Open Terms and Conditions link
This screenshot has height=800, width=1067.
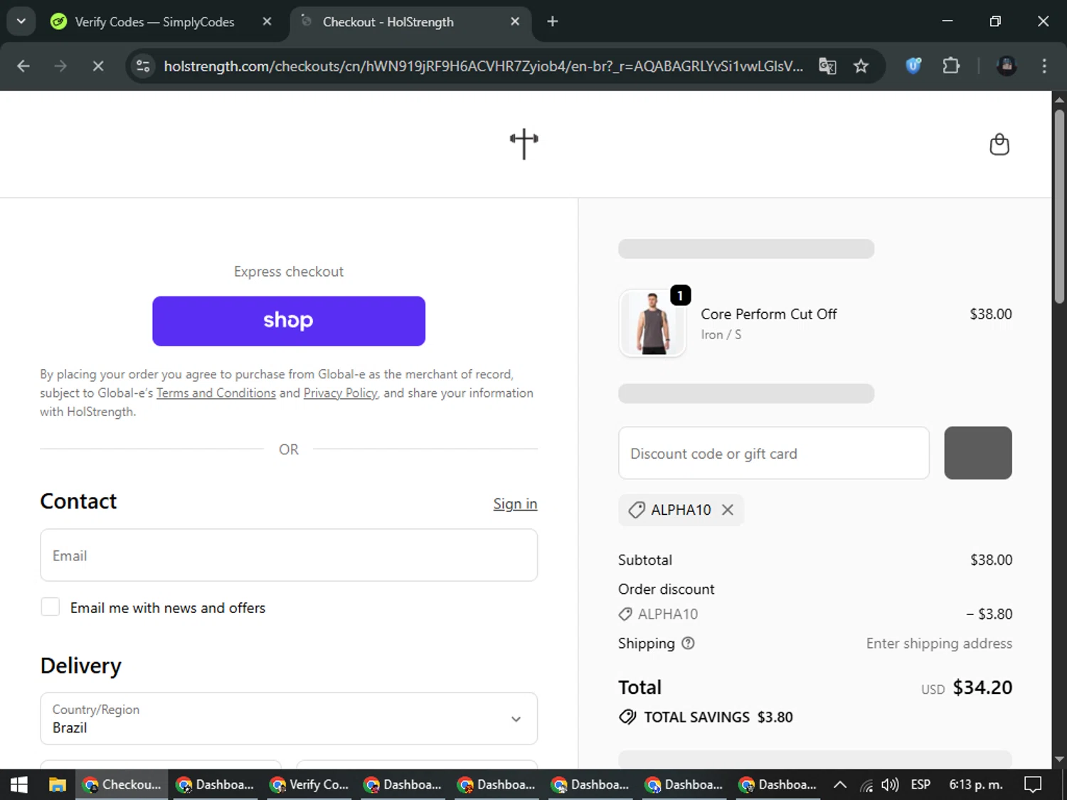(216, 393)
